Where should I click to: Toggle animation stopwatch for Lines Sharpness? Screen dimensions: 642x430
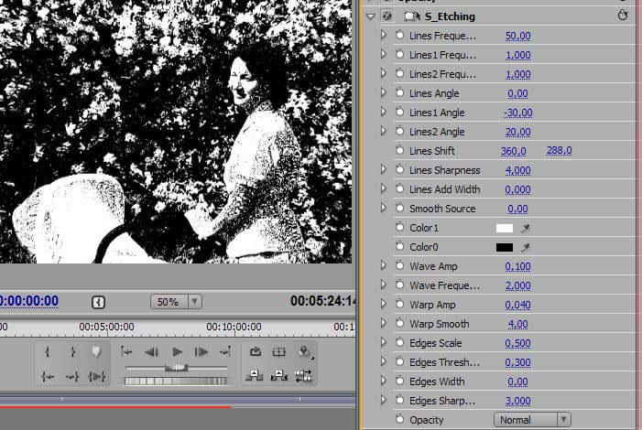(400, 169)
